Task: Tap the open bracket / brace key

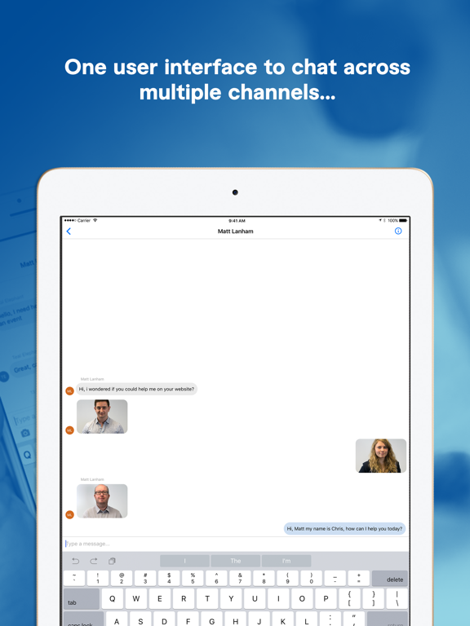Action: click(x=349, y=599)
